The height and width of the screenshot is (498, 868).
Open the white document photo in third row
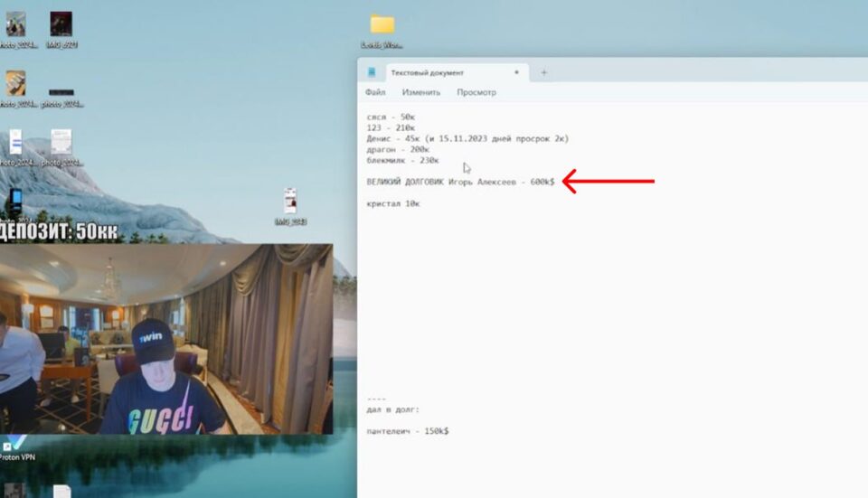[x=61, y=143]
